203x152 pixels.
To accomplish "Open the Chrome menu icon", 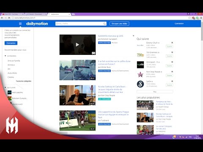I will (201, 18).
